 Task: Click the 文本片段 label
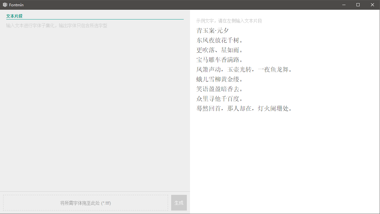tap(14, 16)
